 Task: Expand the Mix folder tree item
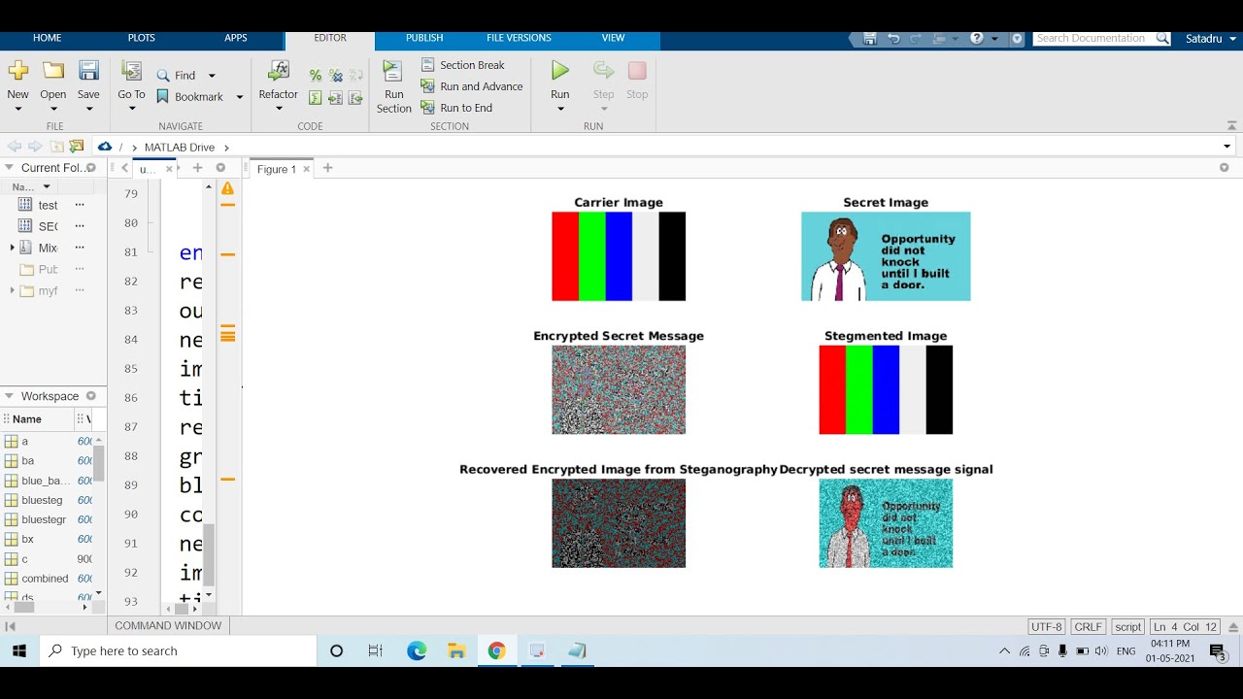tap(12, 248)
